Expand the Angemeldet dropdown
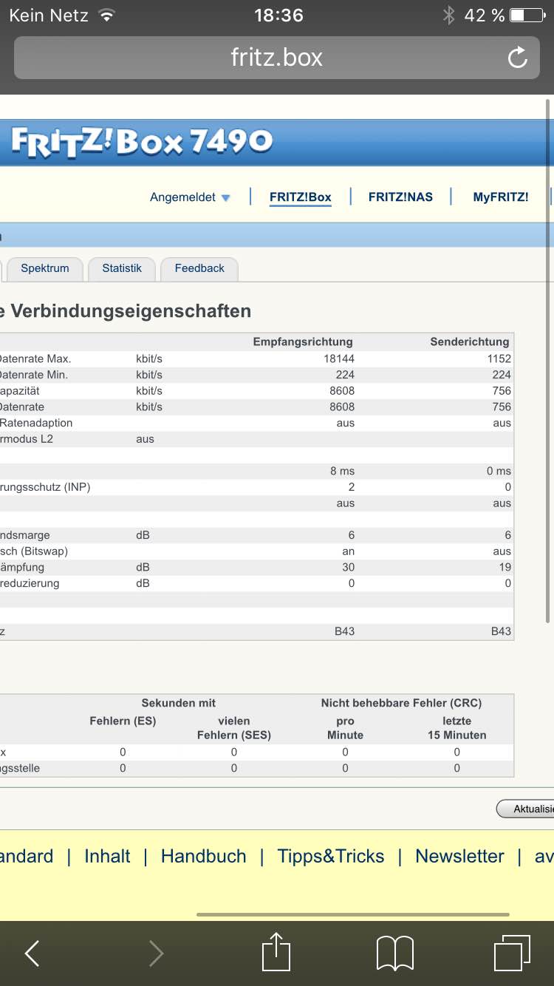The image size is (554, 986). 190,197
